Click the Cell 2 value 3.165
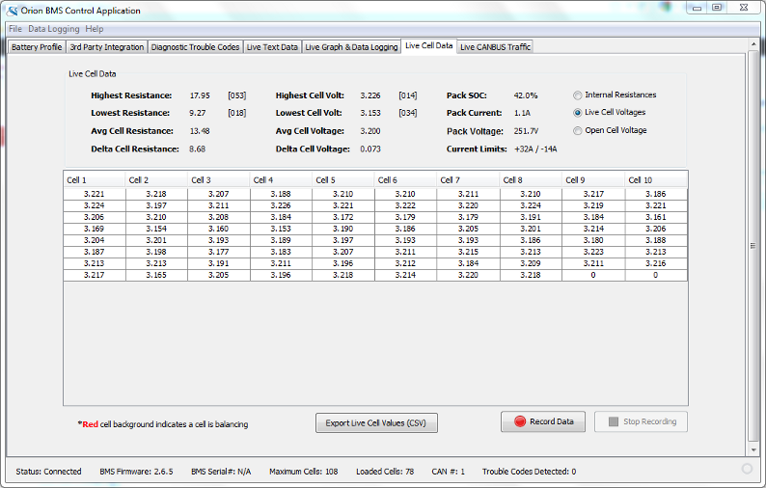The image size is (766, 488). [156, 275]
